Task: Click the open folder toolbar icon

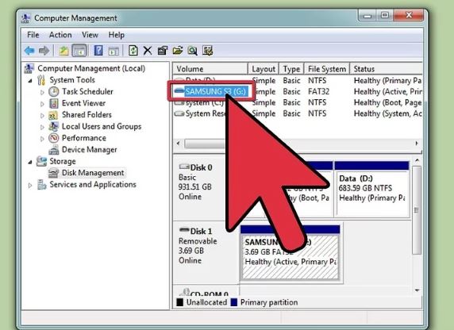Action: point(178,51)
